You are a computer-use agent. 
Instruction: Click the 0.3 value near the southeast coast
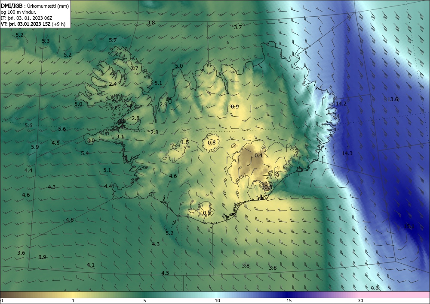[268, 187]
